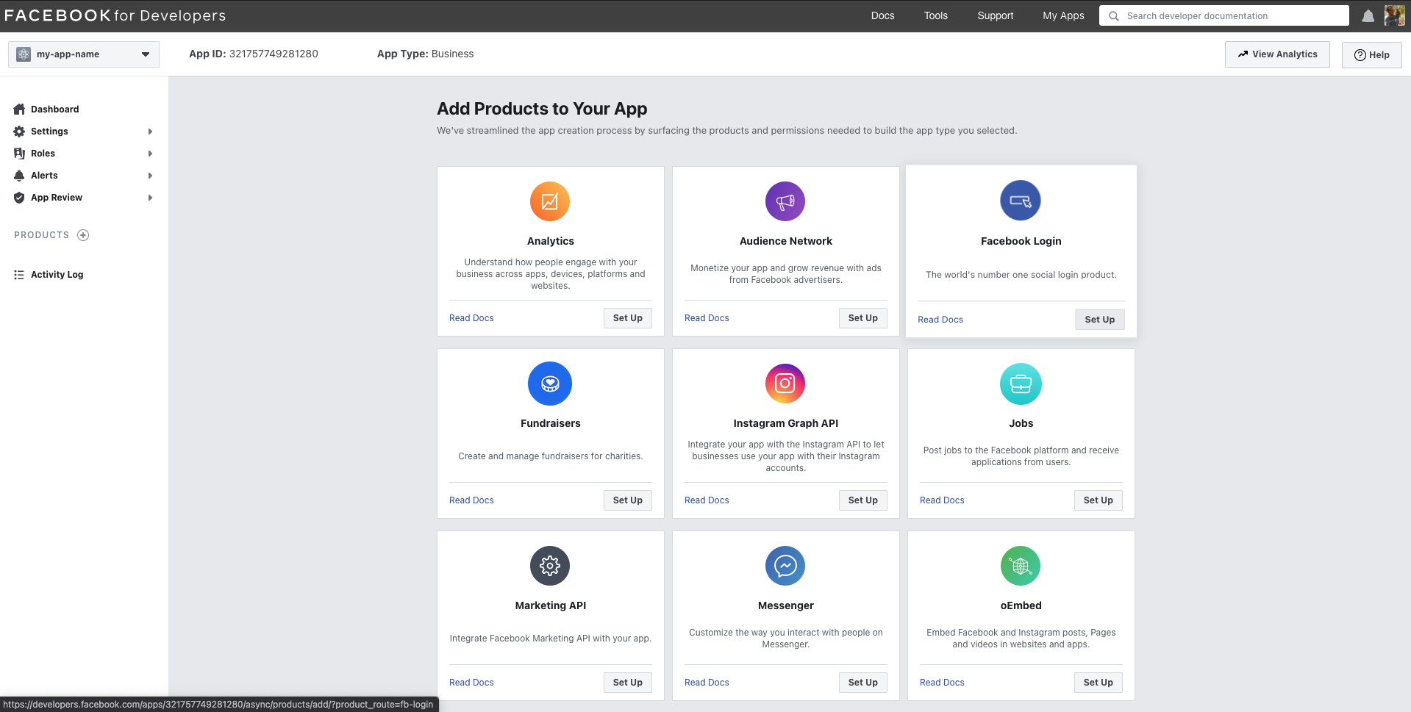This screenshot has width=1411, height=712.
Task: Click the Roles icon in sidebar
Action: pyautogui.click(x=19, y=154)
